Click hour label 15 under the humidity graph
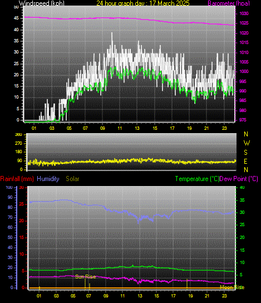The height and width of the screenshot is (303, 261). click(x=156, y=296)
